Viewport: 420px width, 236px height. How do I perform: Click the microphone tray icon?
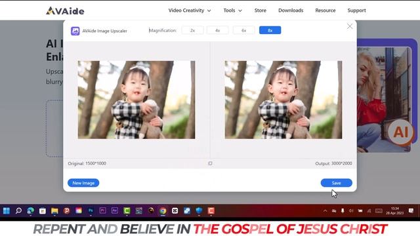click(343, 211)
